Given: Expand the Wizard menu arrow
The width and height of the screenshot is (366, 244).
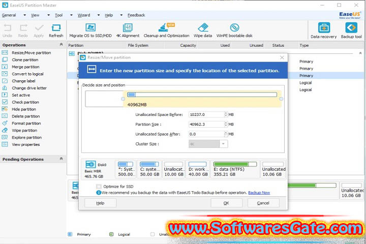Looking at the screenshot, I should (99, 15).
